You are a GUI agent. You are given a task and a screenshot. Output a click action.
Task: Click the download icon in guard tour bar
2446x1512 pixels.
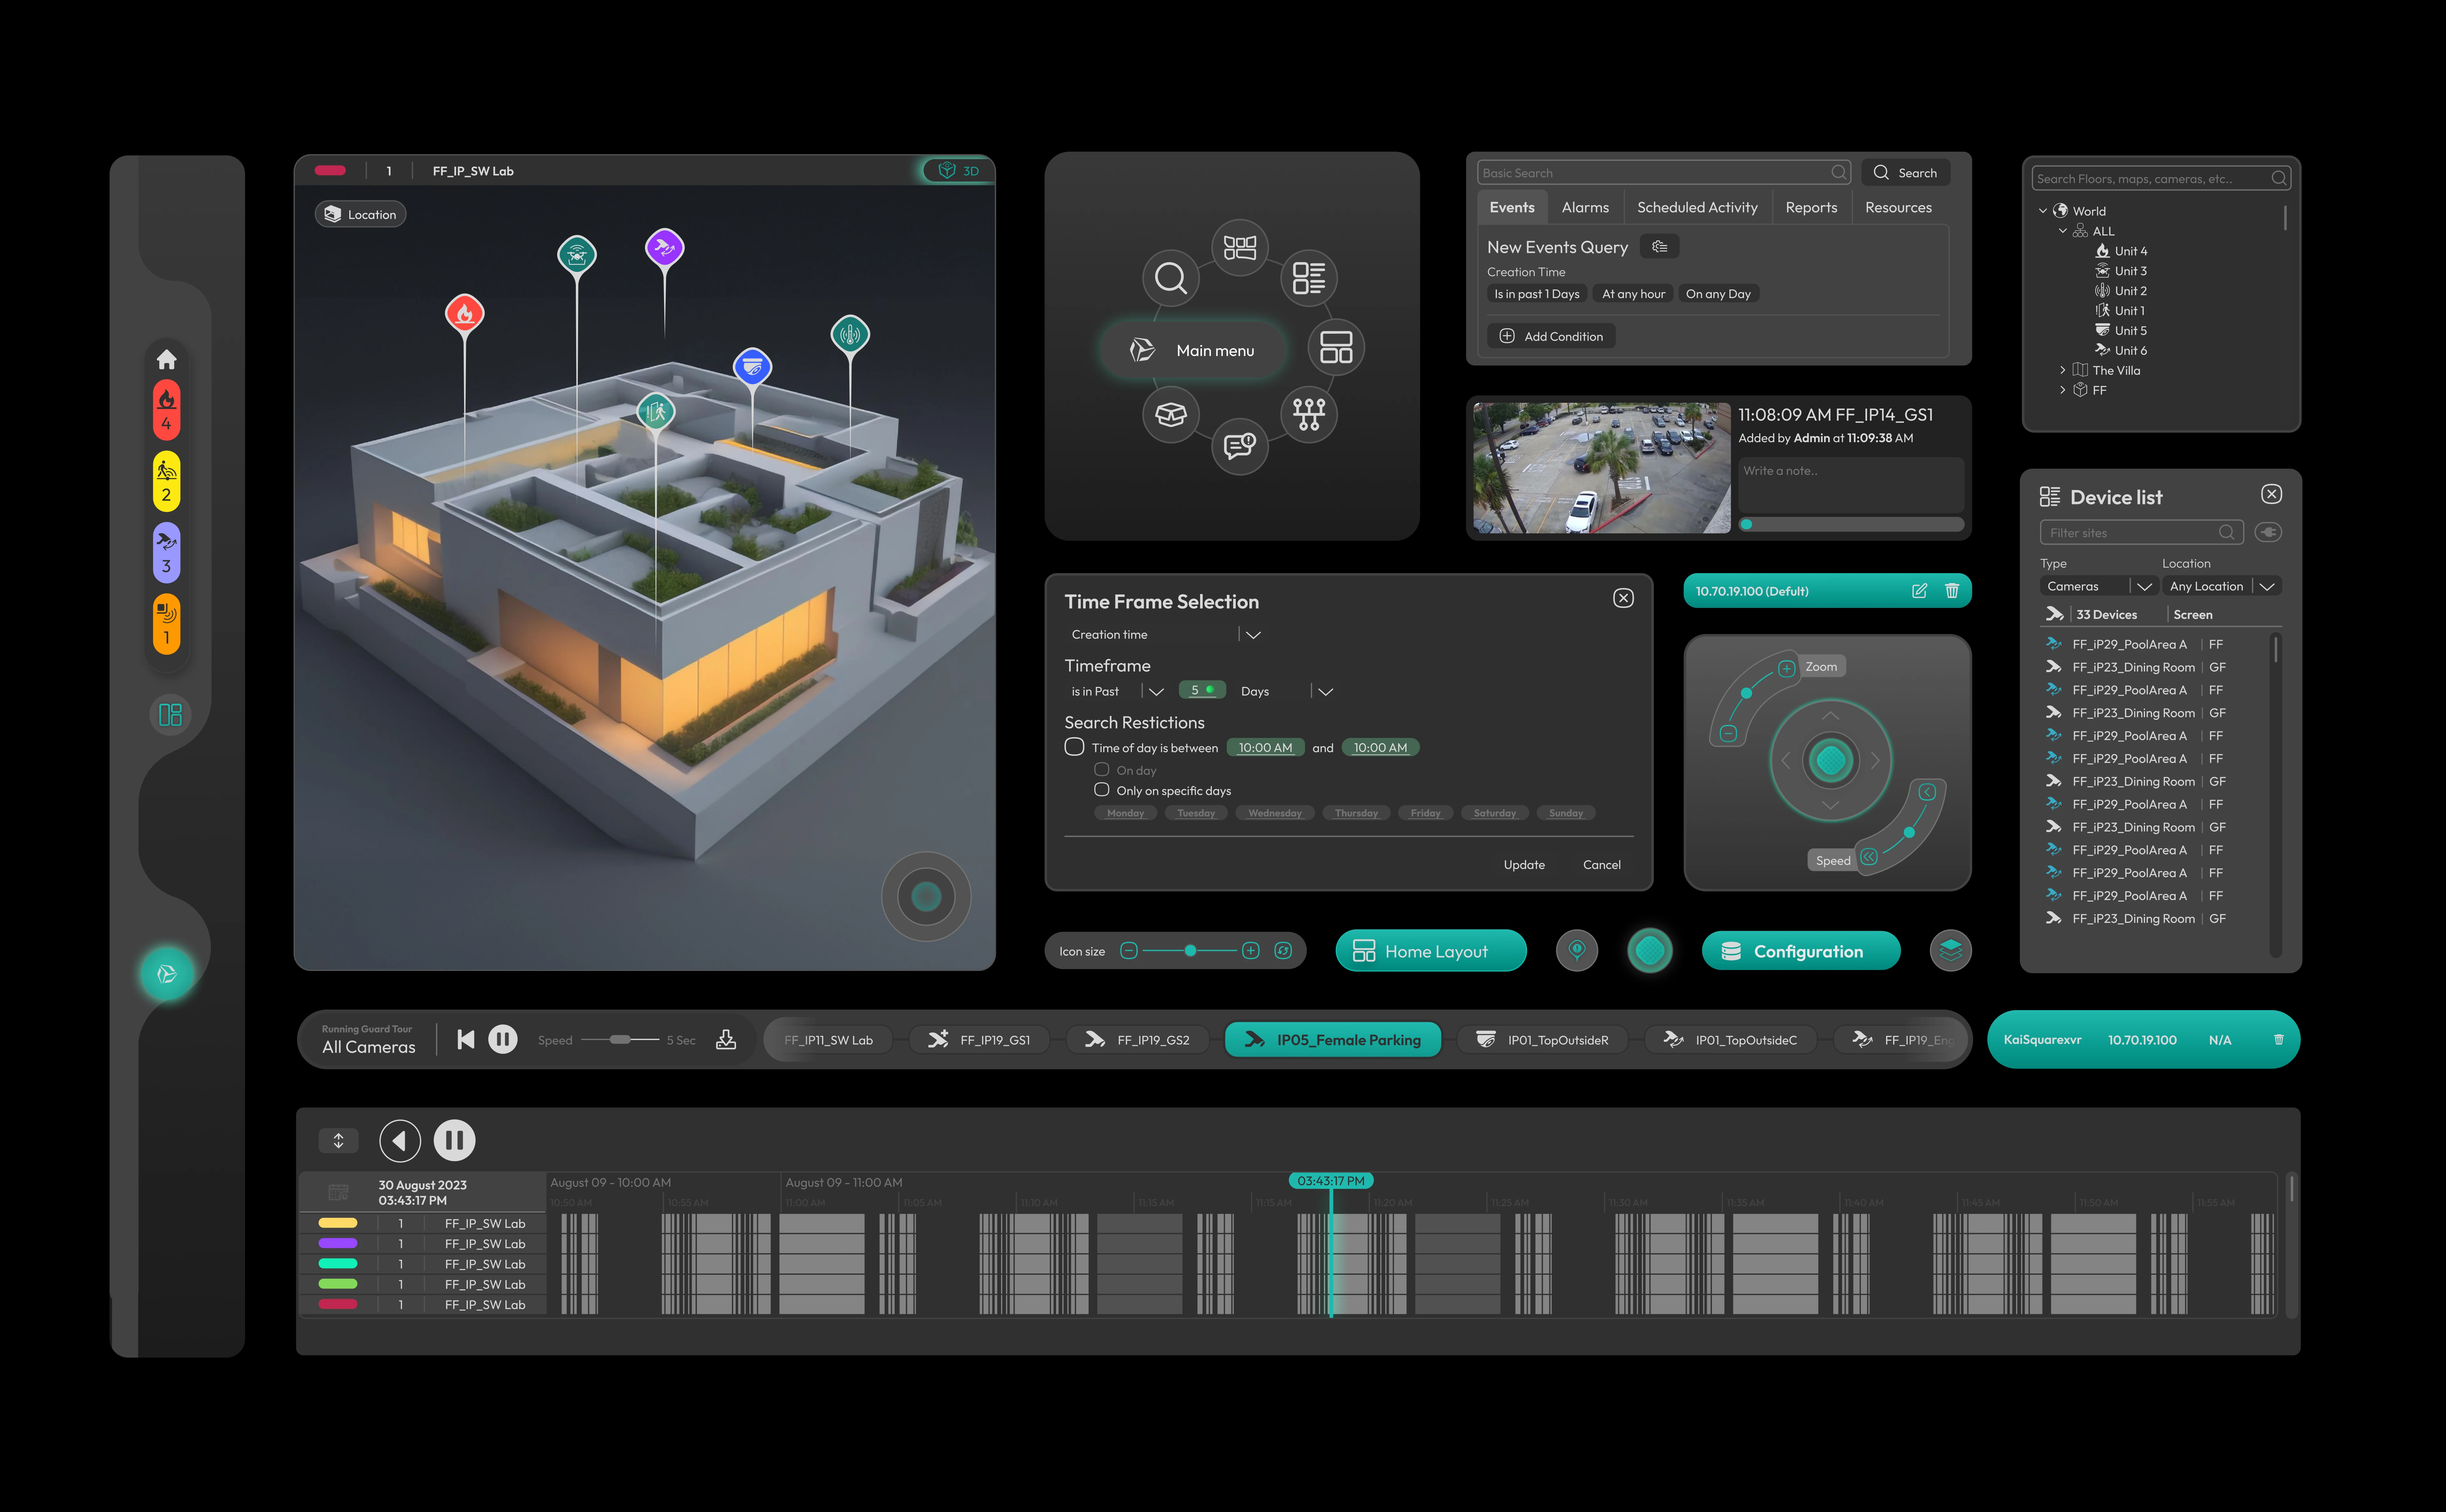(x=726, y=1040)
